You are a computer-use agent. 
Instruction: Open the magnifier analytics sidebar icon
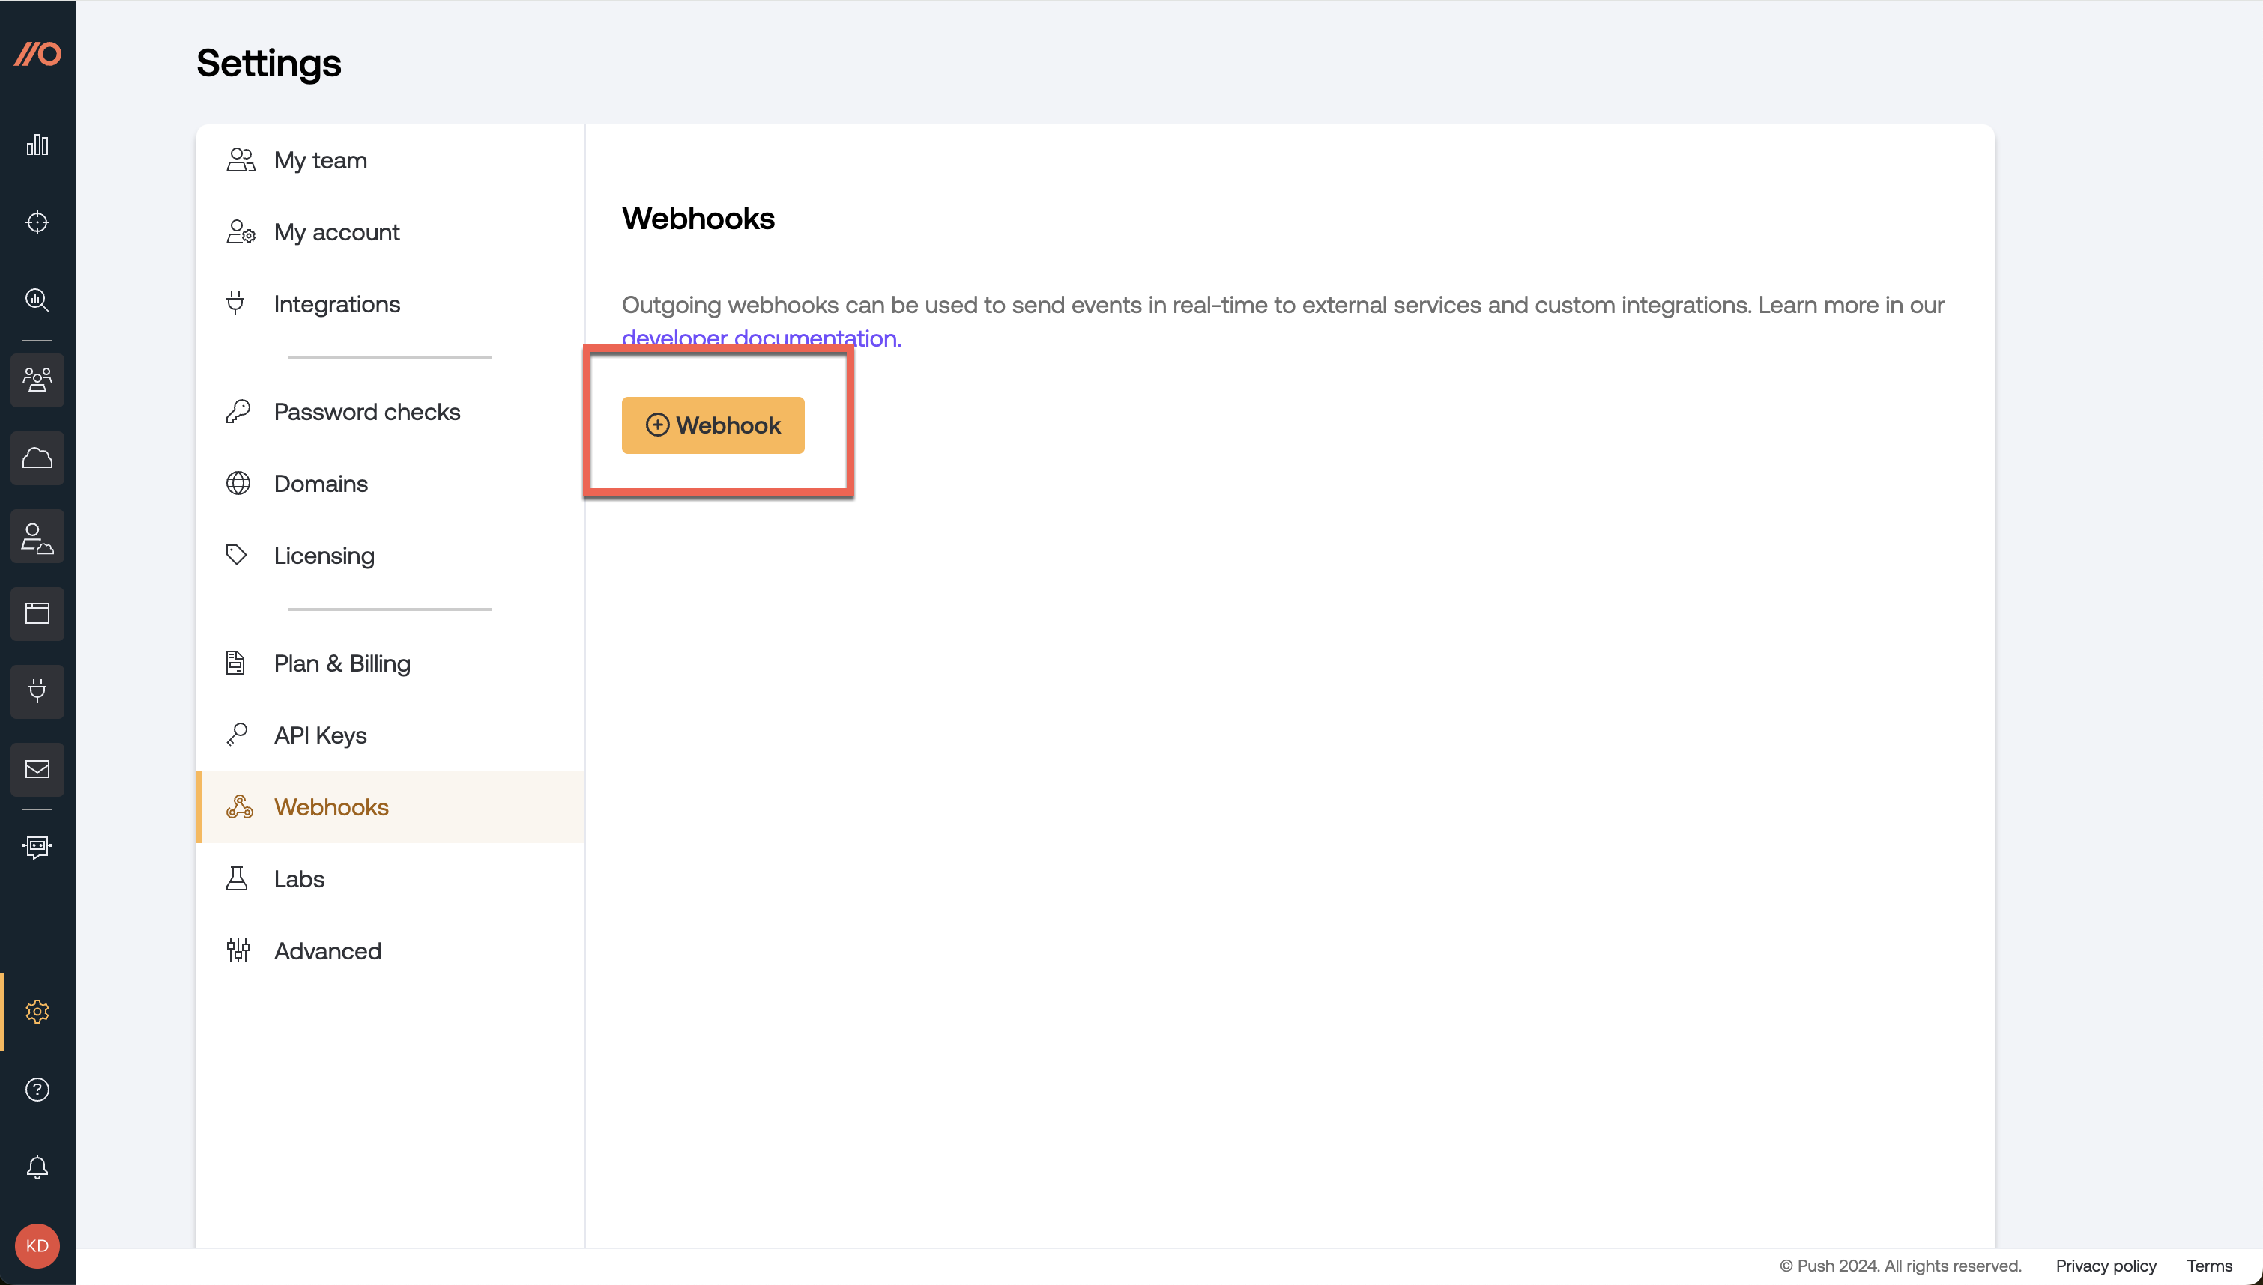(x=37, y=300)
